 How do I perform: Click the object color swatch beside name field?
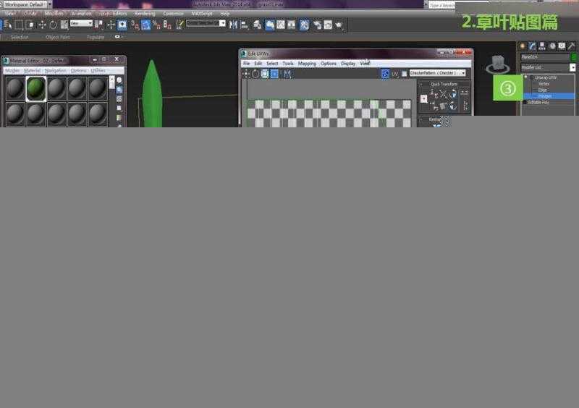point(574,57)
